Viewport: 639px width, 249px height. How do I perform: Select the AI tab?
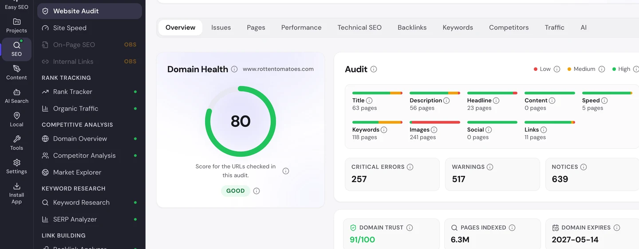(584, 27)
